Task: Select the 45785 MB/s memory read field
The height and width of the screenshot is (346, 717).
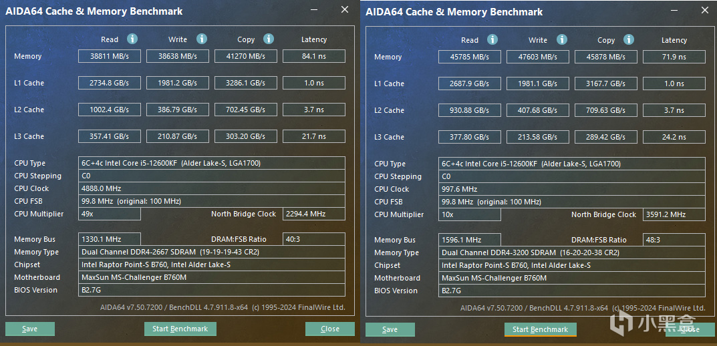Action: [x=470, y=57]
